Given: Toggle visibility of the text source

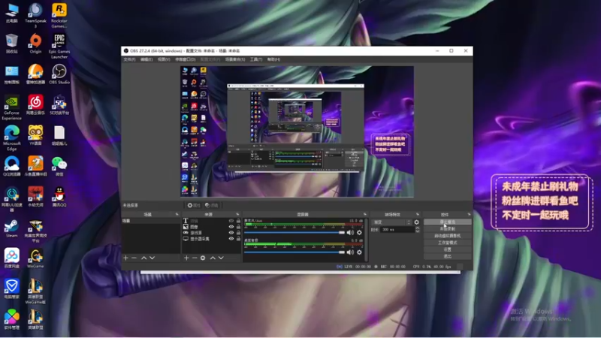Looking at the screenshot, I should (x=231, y=221).
